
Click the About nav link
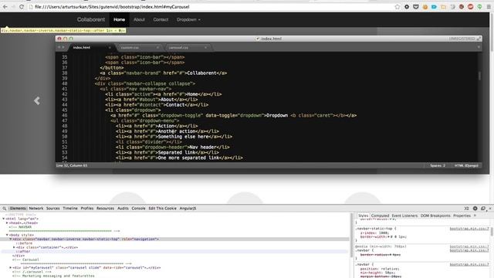139,19
